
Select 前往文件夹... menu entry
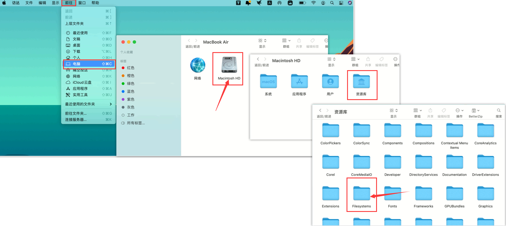click(x=76, y=113)
